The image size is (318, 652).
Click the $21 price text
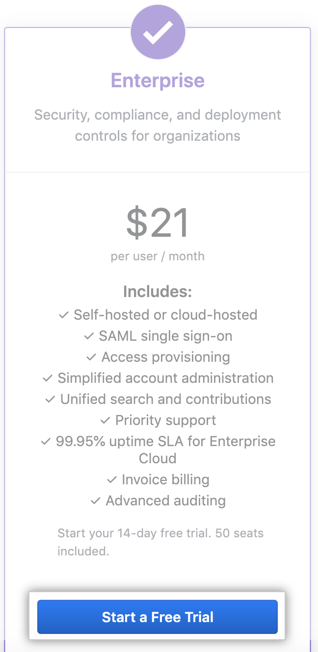click(x=158, y=224)
